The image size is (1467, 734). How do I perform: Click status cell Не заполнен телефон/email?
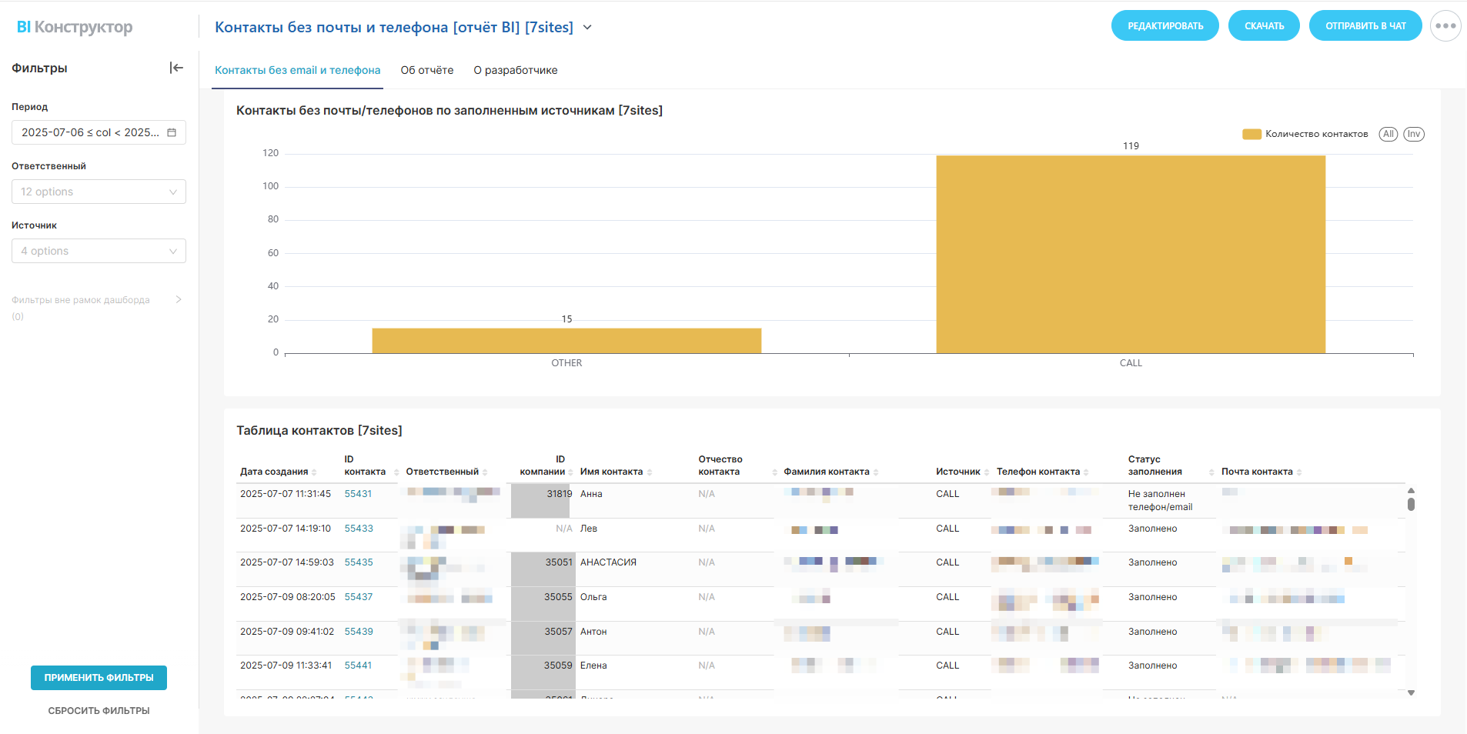[x=1160, y=500]
